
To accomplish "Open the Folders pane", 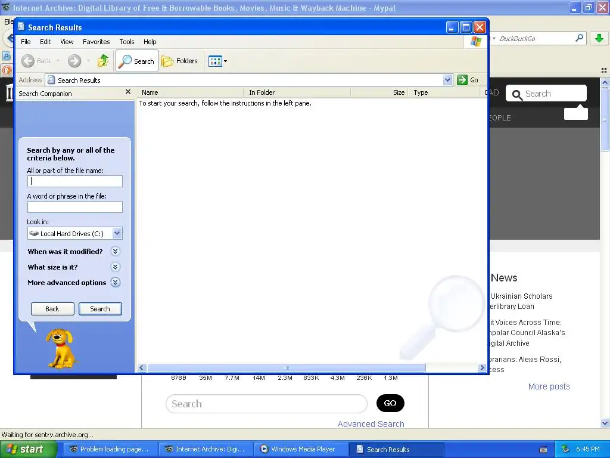I will click(x=179, y=61).
